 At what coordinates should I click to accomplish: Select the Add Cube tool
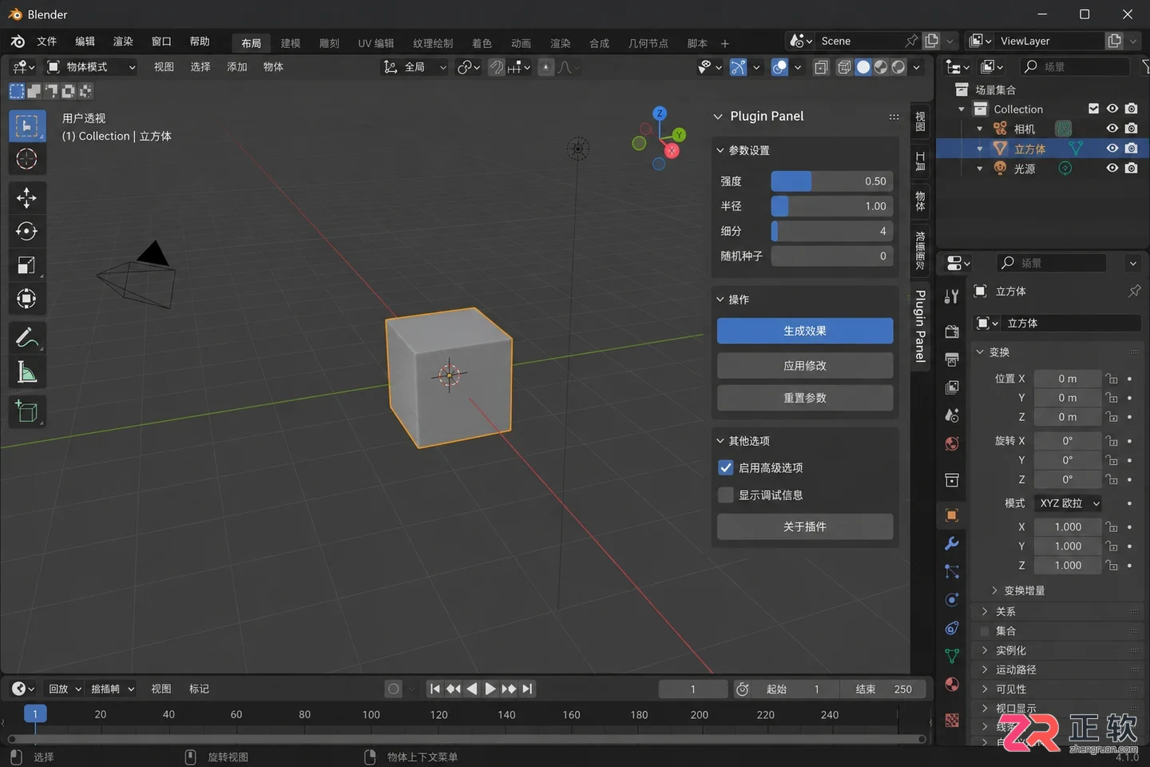pos(26,411)
